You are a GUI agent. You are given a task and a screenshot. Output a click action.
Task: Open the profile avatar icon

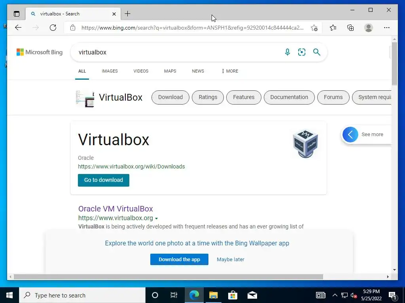pos(369,28)
